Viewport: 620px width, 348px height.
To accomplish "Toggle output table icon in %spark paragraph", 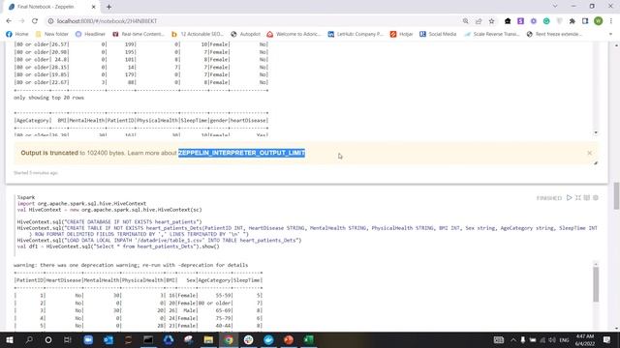I will [x=587, y=197].
